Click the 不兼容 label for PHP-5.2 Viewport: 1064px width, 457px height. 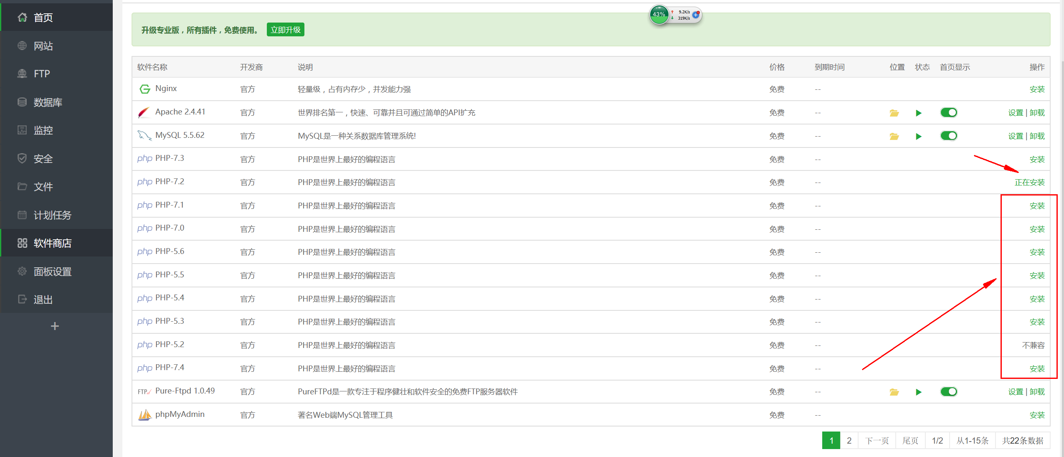click(1034, 345)
